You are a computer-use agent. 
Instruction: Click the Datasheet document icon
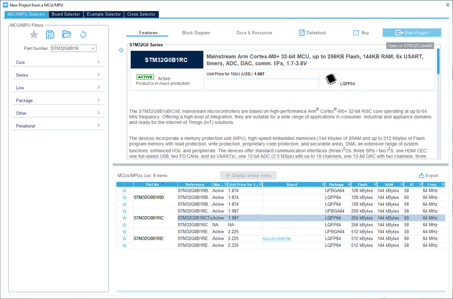(x=302, y=33)
